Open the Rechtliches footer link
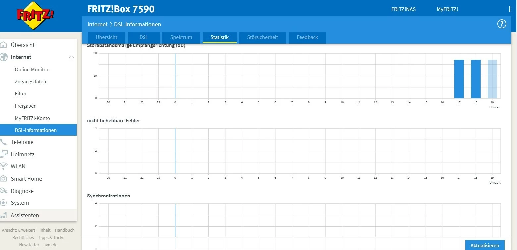The height and width of the screenshot is (250, 517). (23, 237)
